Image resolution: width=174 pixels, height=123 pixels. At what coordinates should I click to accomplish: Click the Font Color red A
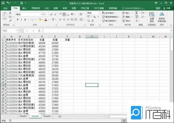[46, 20]
